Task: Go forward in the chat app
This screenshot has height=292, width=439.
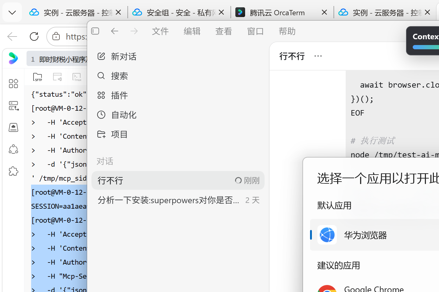Action: (x=134, y=31)
